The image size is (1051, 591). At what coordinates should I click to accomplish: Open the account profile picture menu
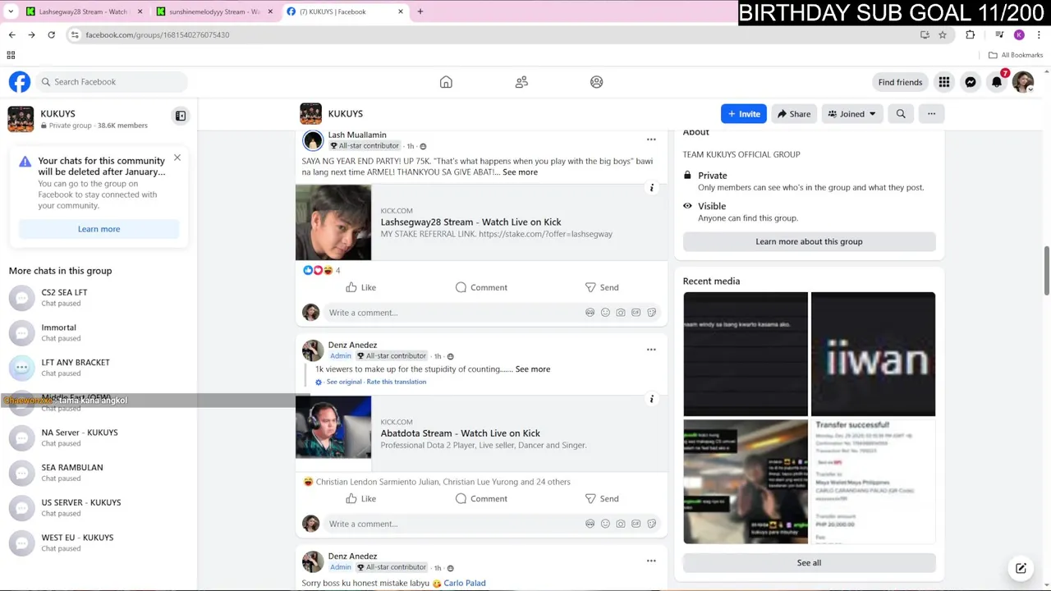1023,82
